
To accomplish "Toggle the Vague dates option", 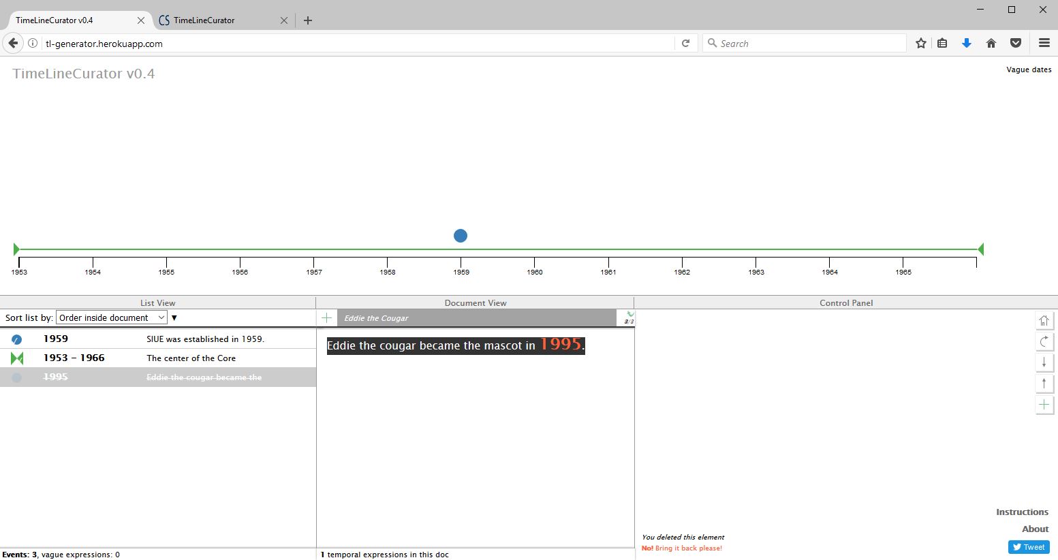I will point(1028,69).
